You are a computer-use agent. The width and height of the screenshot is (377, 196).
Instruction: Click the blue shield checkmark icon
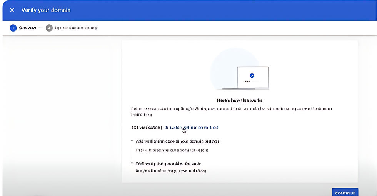tap(252, 76)
